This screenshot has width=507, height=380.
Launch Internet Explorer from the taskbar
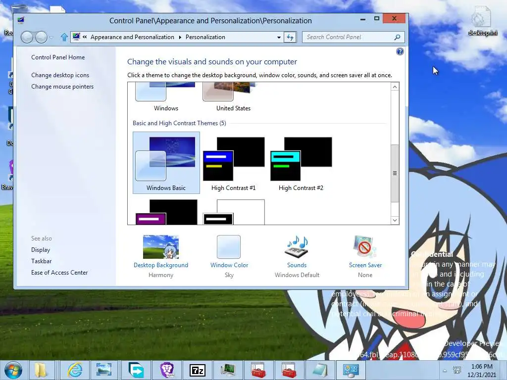click(x=75, y=370)
